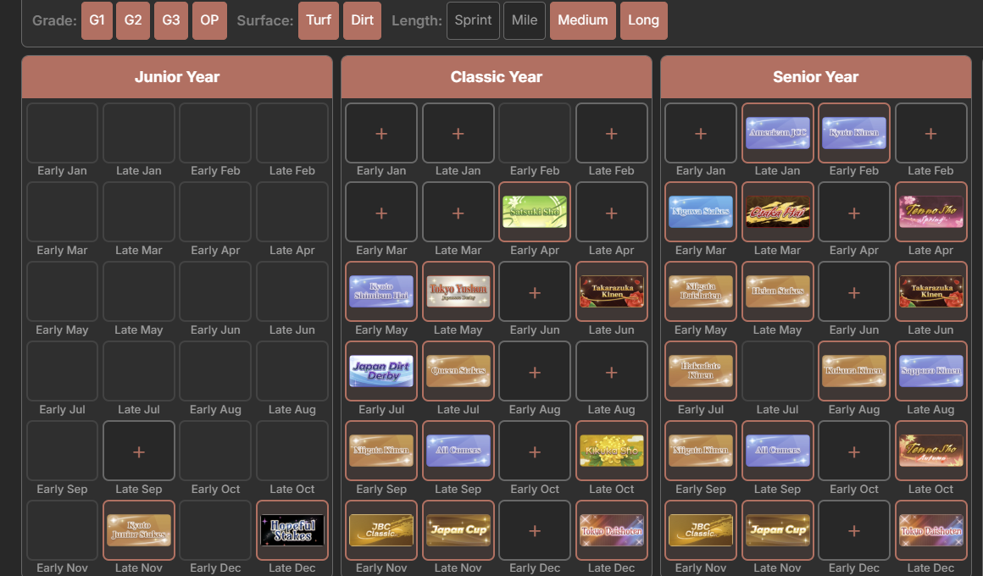This screenshot has height=576, width=983.
Task: Select Japan Cup in Classic Late Nov
Action: 458,529
